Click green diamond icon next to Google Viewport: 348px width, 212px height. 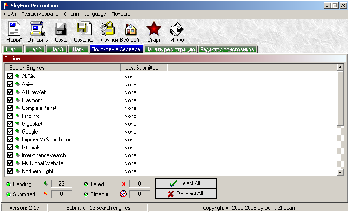(x=17, y=131)
